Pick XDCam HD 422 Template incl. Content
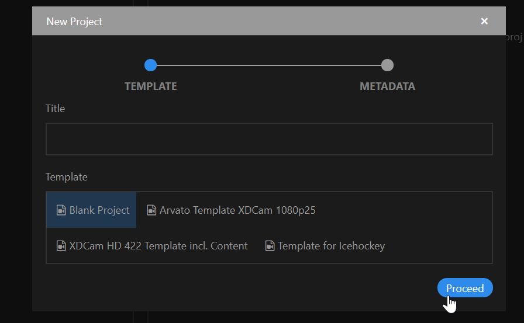The height and width of the screenshot is (323, 524). (x=152, y=246)
